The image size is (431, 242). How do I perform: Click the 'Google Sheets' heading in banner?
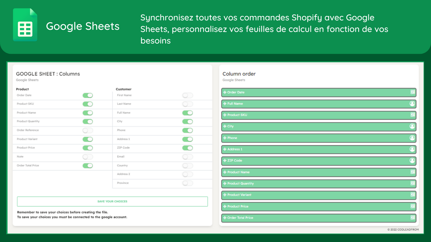(x=83, y=26)
